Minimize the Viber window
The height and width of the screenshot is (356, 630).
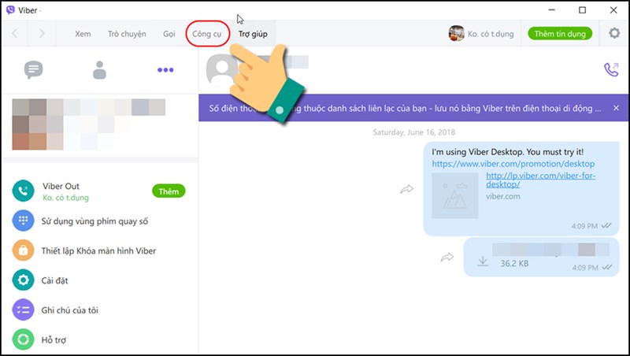tap(552, 10)
